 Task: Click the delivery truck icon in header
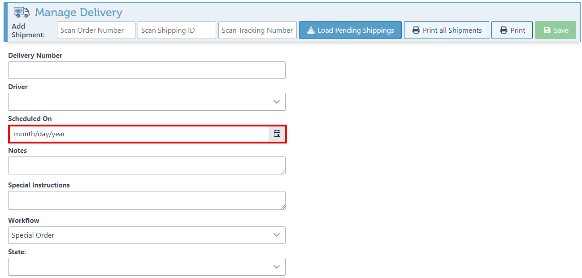[x=22, y=12]
